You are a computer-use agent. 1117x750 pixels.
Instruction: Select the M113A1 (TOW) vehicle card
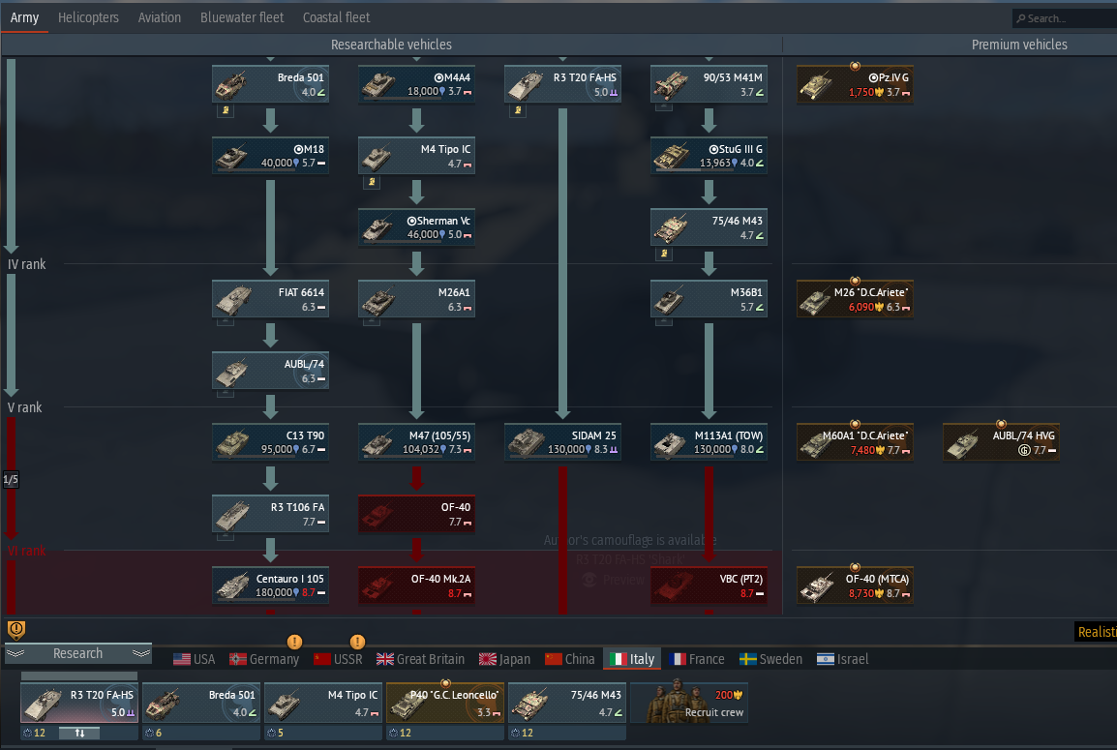709,442
